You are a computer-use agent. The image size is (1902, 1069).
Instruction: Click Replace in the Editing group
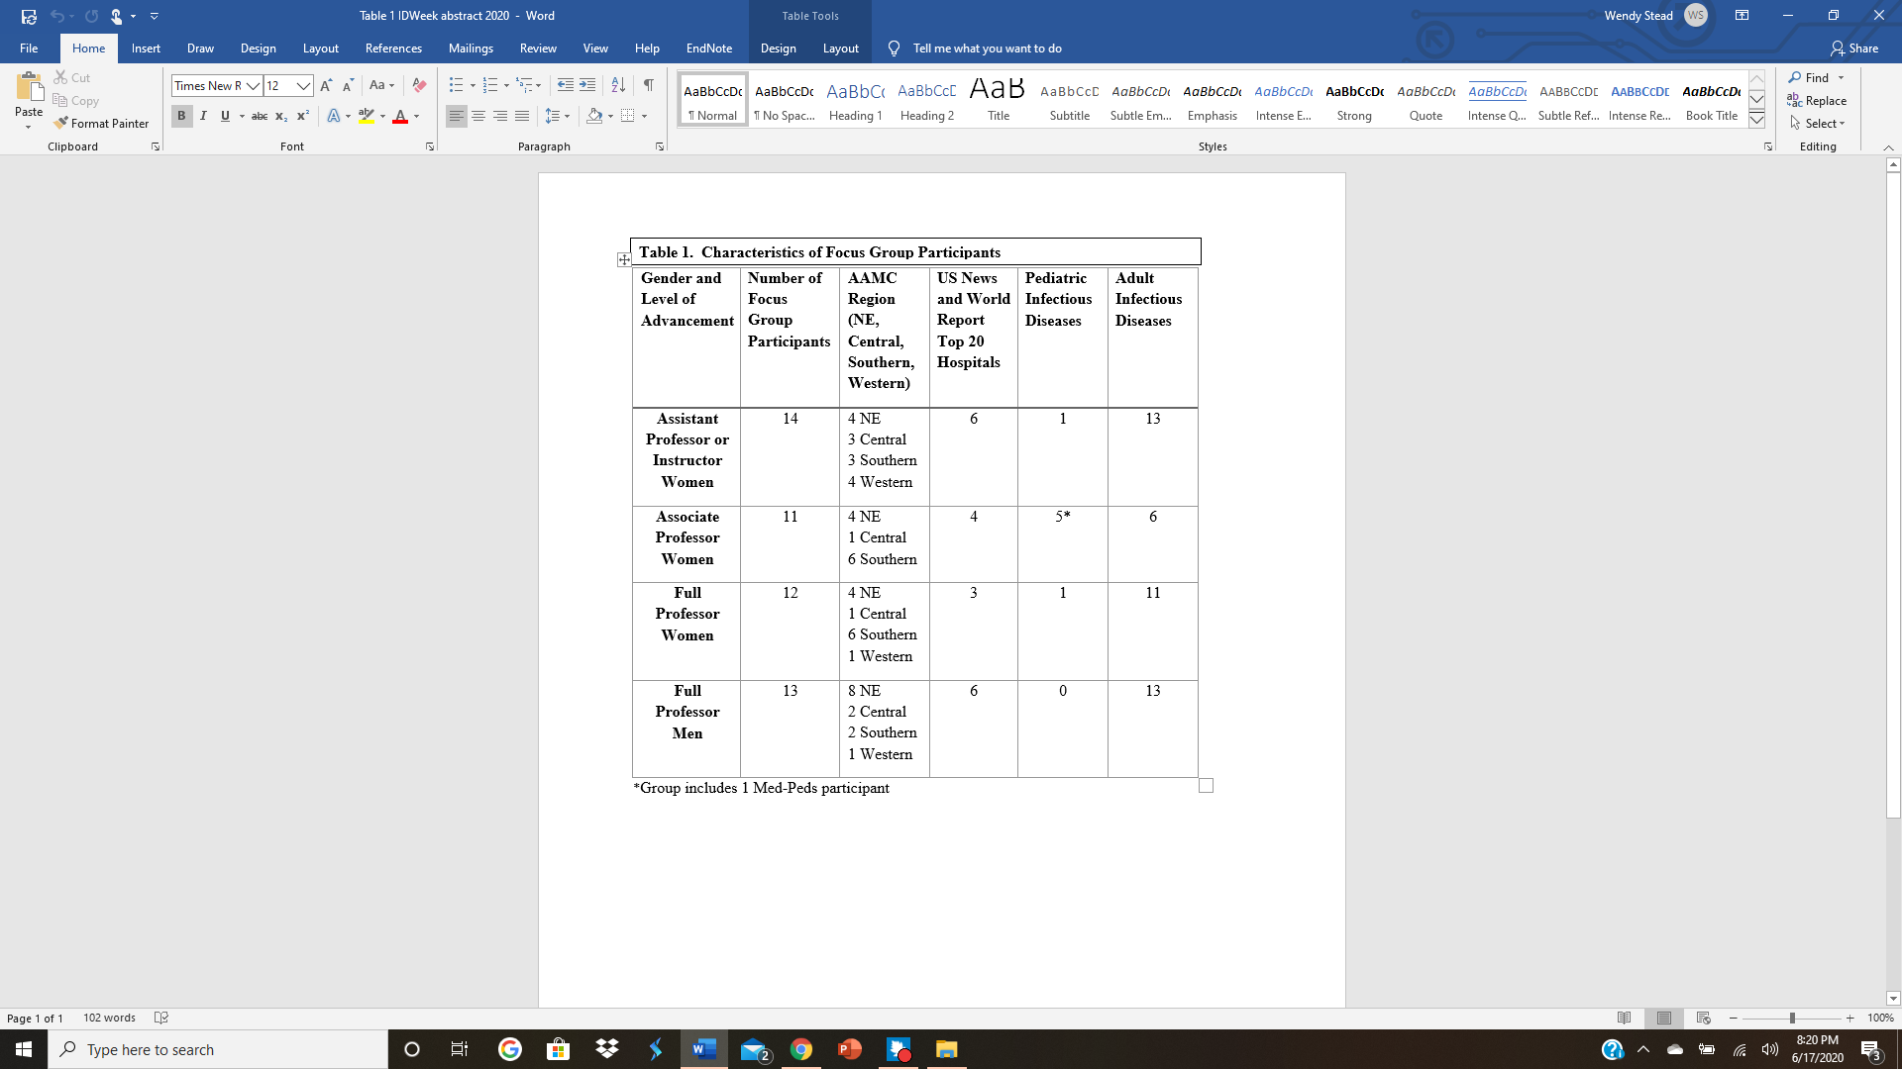1817,101
